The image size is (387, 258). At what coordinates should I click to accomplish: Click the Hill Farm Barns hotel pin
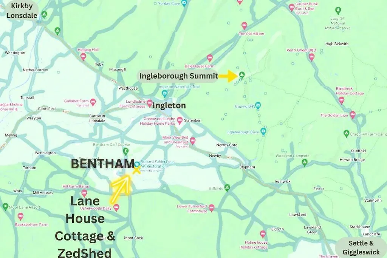[x=84, y=193]
